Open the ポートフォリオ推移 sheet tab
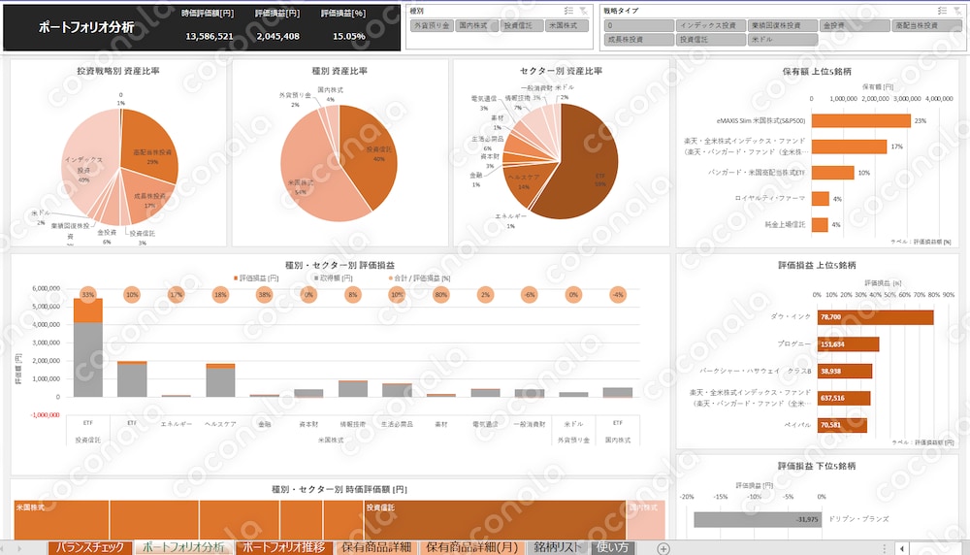This screenshot has width=970, height=555. pos(283,547)
